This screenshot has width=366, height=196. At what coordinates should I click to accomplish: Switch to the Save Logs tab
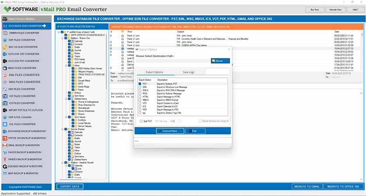click(x=188, y=72)
